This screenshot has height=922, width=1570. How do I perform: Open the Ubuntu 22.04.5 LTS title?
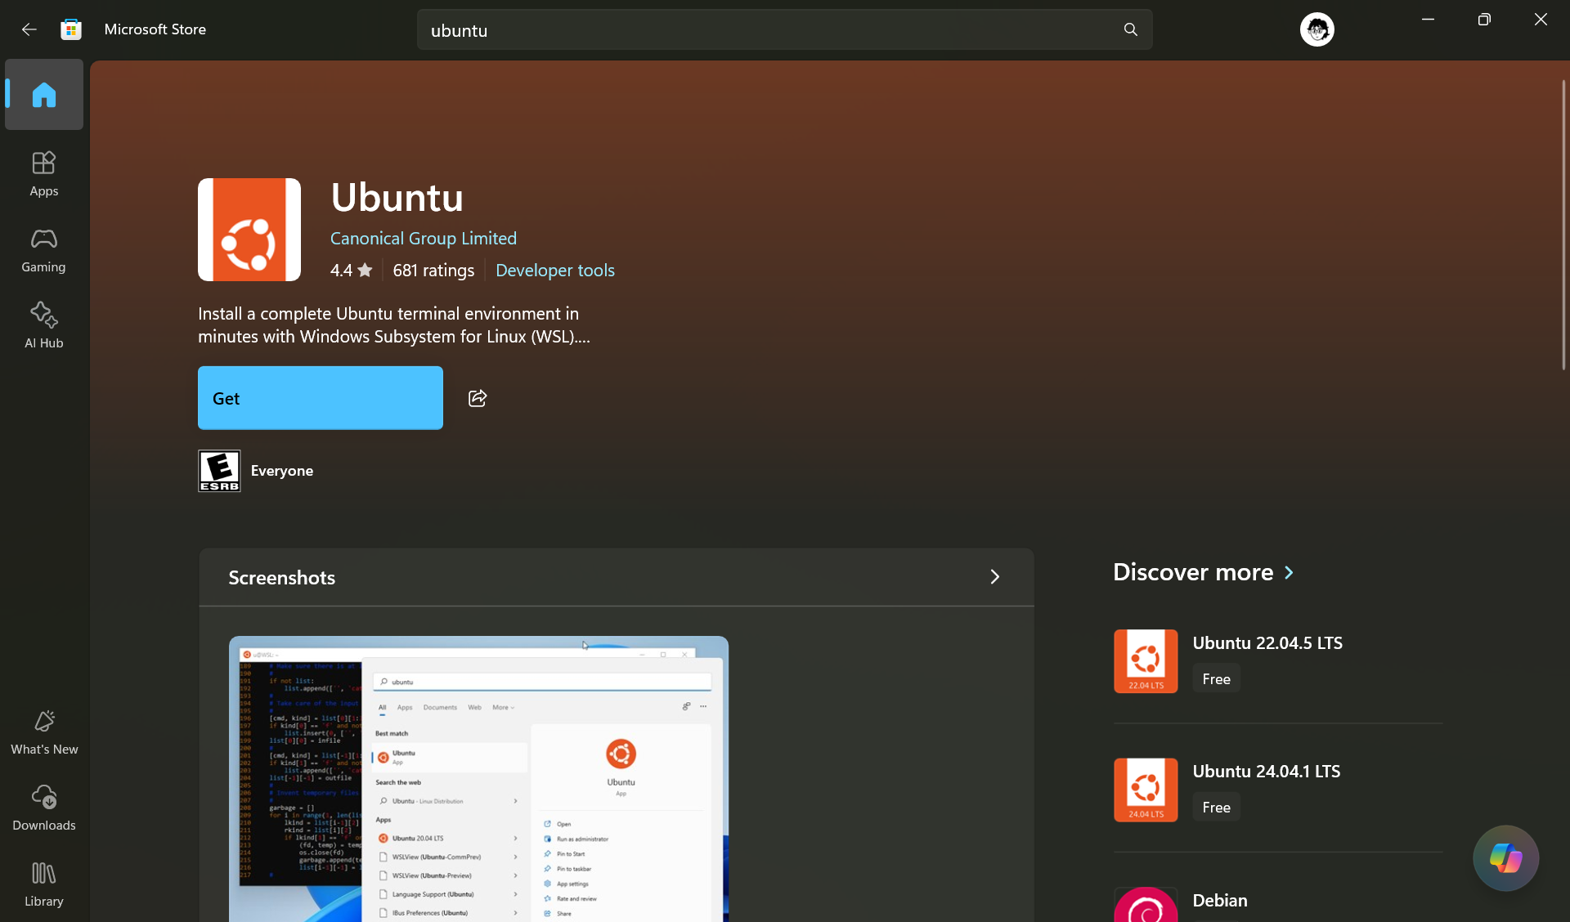[x=1267, y=643]
